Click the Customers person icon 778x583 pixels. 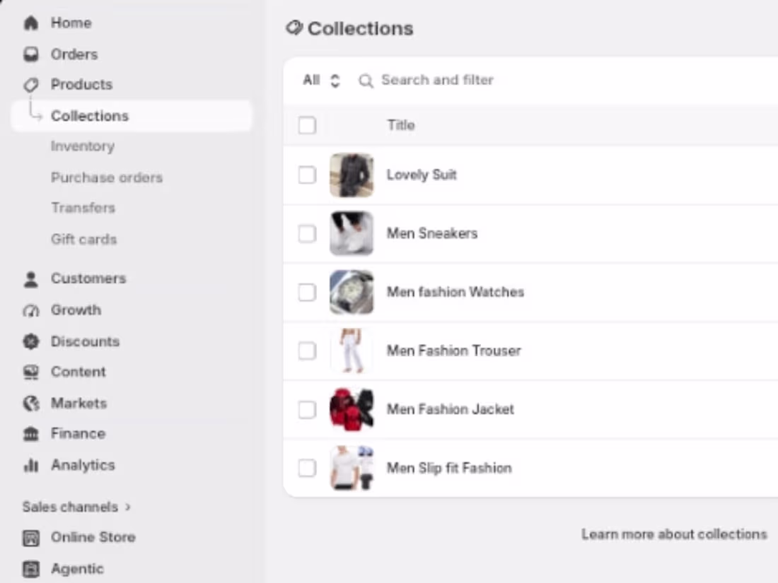pyautogui.click(x=30, y=279)
